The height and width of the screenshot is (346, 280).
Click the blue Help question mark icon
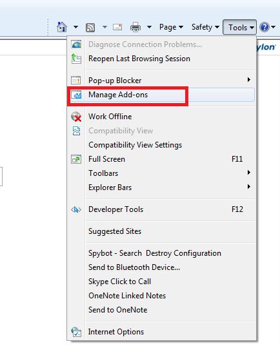click(x=265, y=27)
